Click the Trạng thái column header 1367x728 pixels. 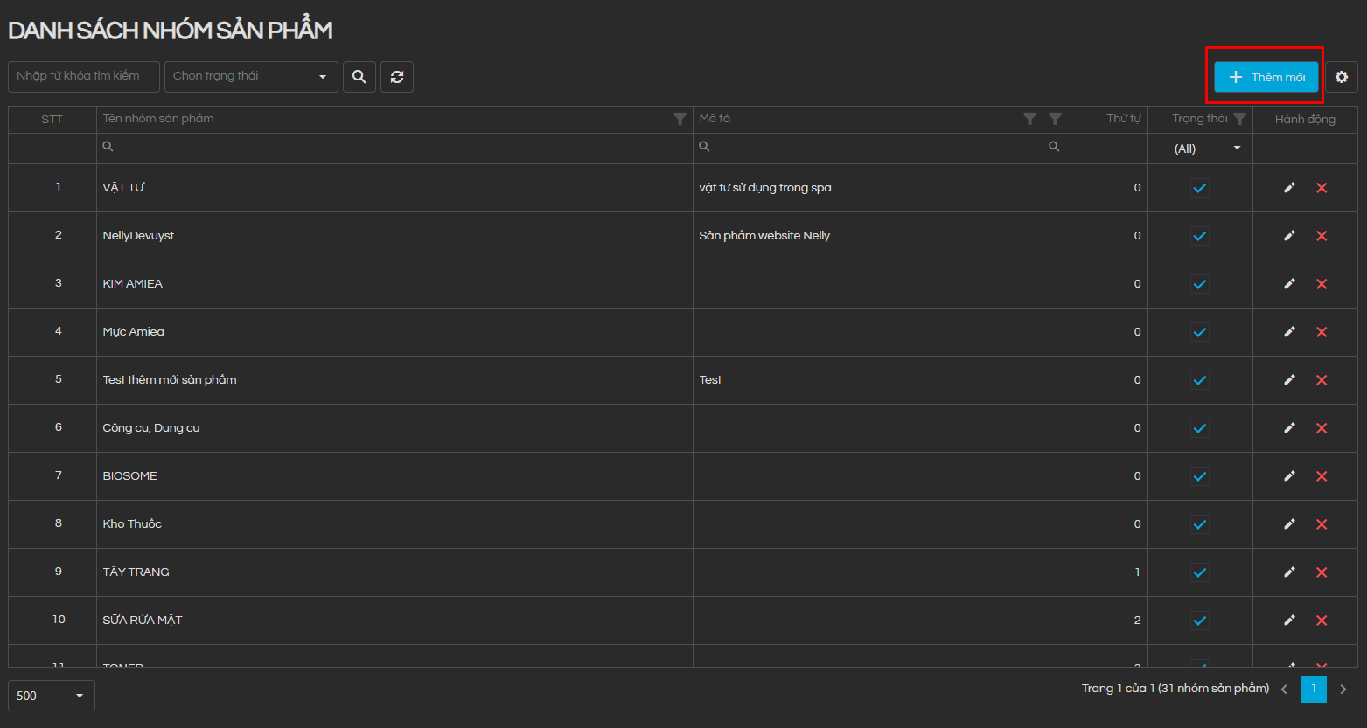pos(1199,119)
